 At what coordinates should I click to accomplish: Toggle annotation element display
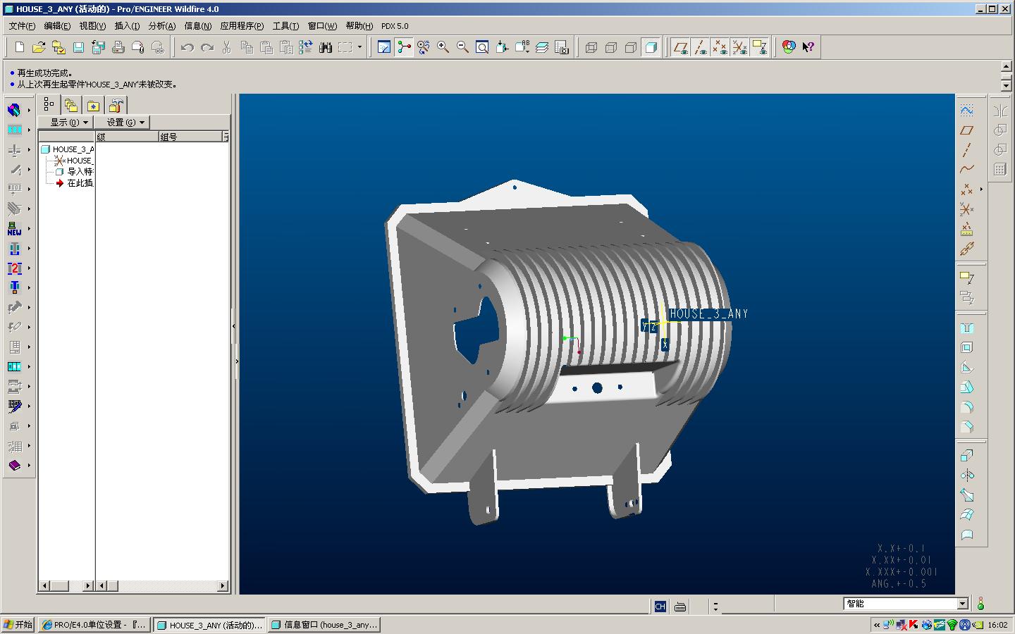click(759, 47)
